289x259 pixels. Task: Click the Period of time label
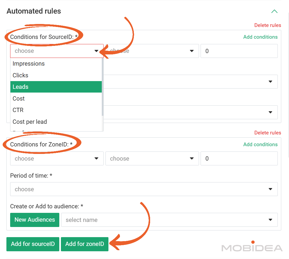(x=31, y=176)
